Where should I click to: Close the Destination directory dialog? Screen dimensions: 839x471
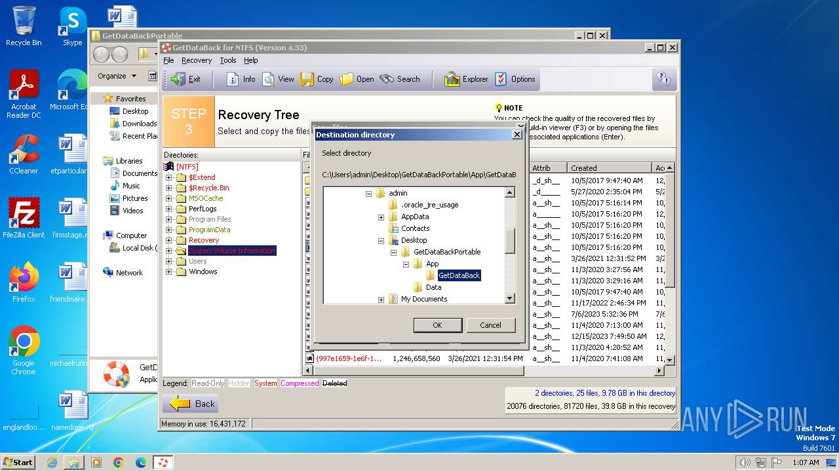pos(517,134)
